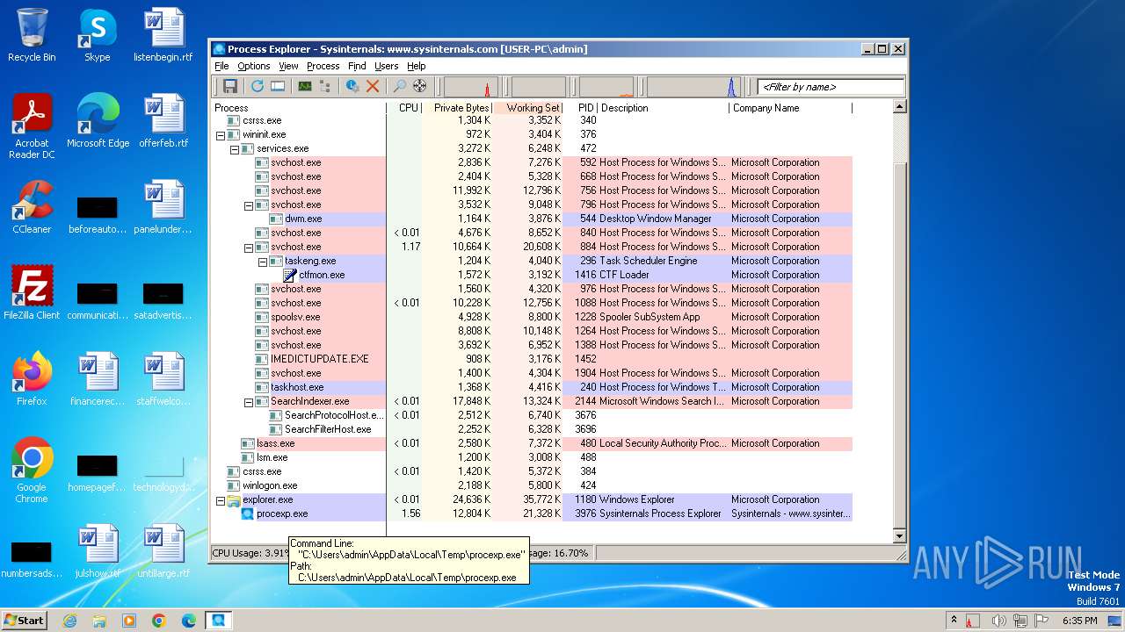This screenshot has width=1125, height=632.
Task: Collapse the taskeng.exe tree node
Action: [x=263, y=262]
